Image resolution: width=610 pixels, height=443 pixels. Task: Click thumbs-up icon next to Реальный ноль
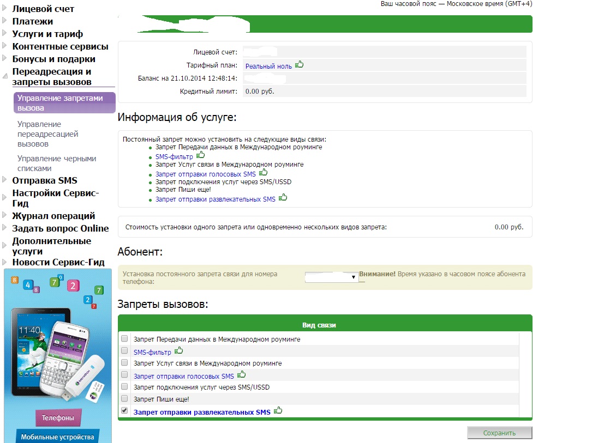(x=299, y=65)
